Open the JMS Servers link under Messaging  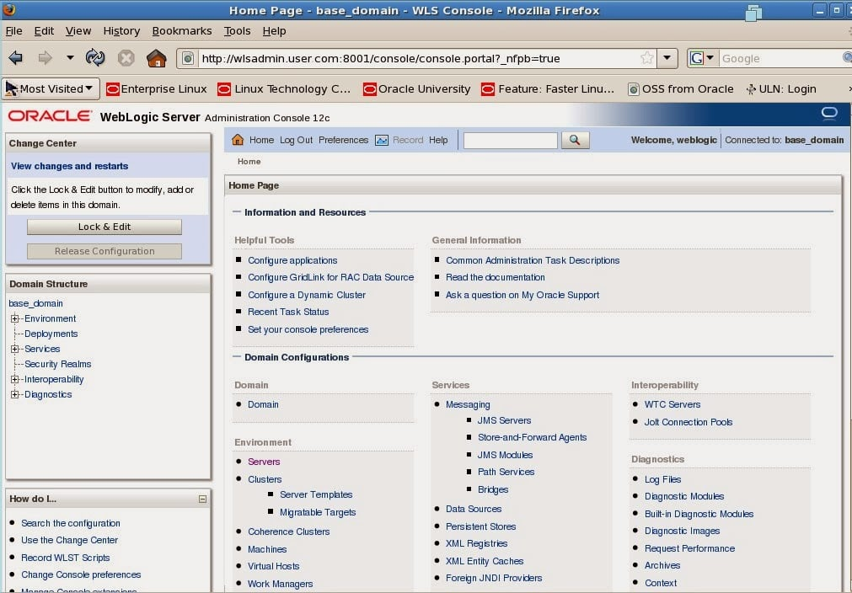tap(504, 420)
